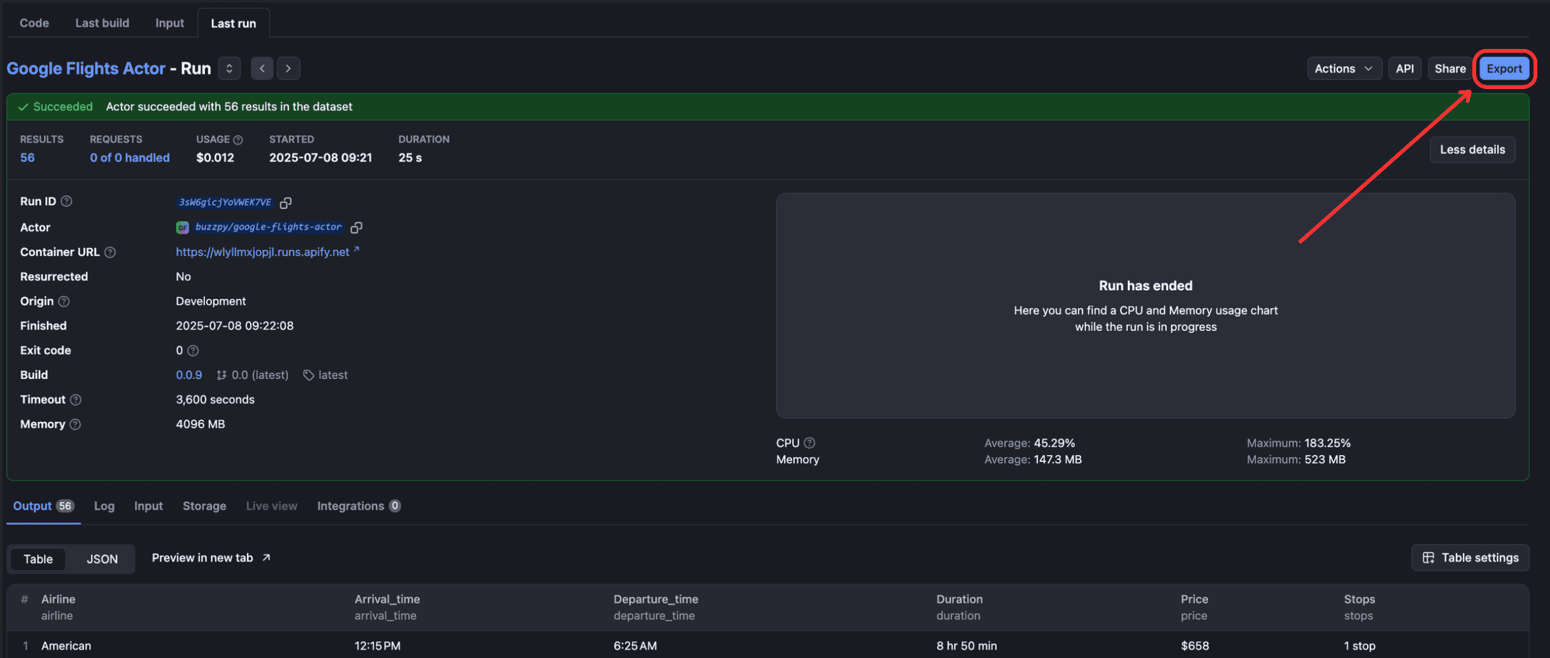Switch output view to Table
The width and height of the screenshot is (1550, 658).
click(x=38, y=559)
